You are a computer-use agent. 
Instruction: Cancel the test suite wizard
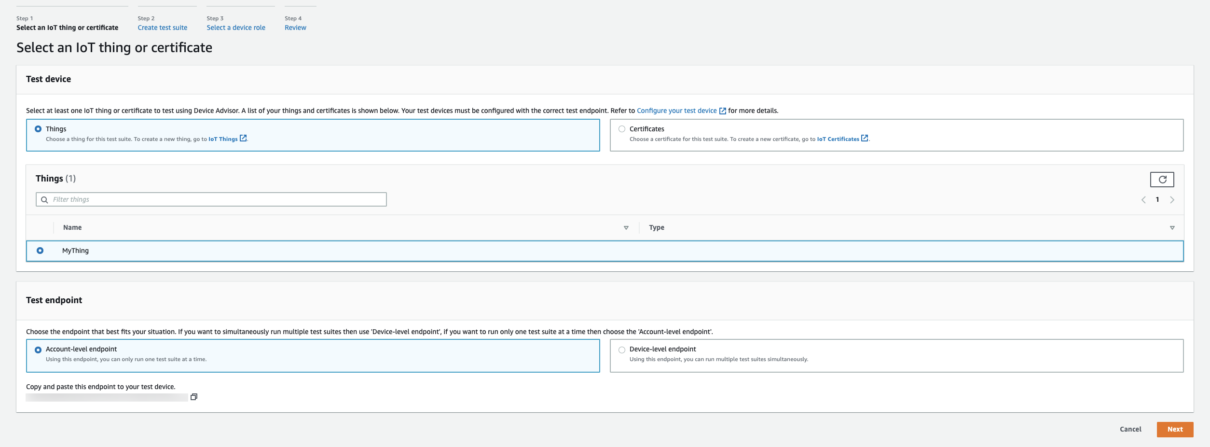pos(1130,429)
